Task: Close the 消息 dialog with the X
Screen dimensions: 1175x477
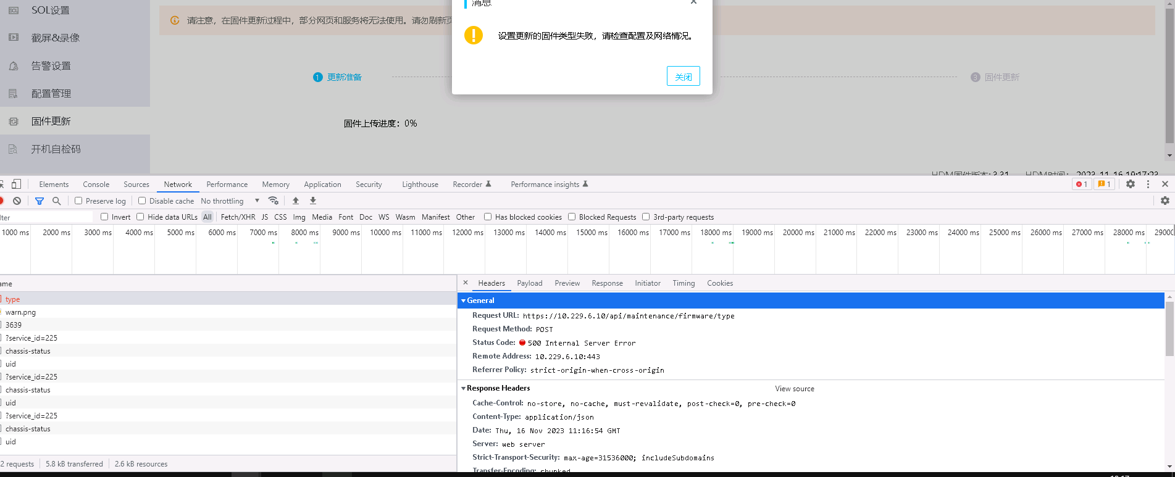Action: click(693, 2)
